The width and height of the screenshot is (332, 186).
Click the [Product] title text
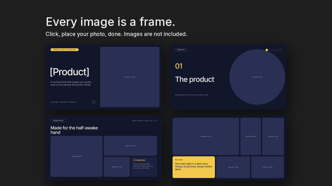coord(69,72)
